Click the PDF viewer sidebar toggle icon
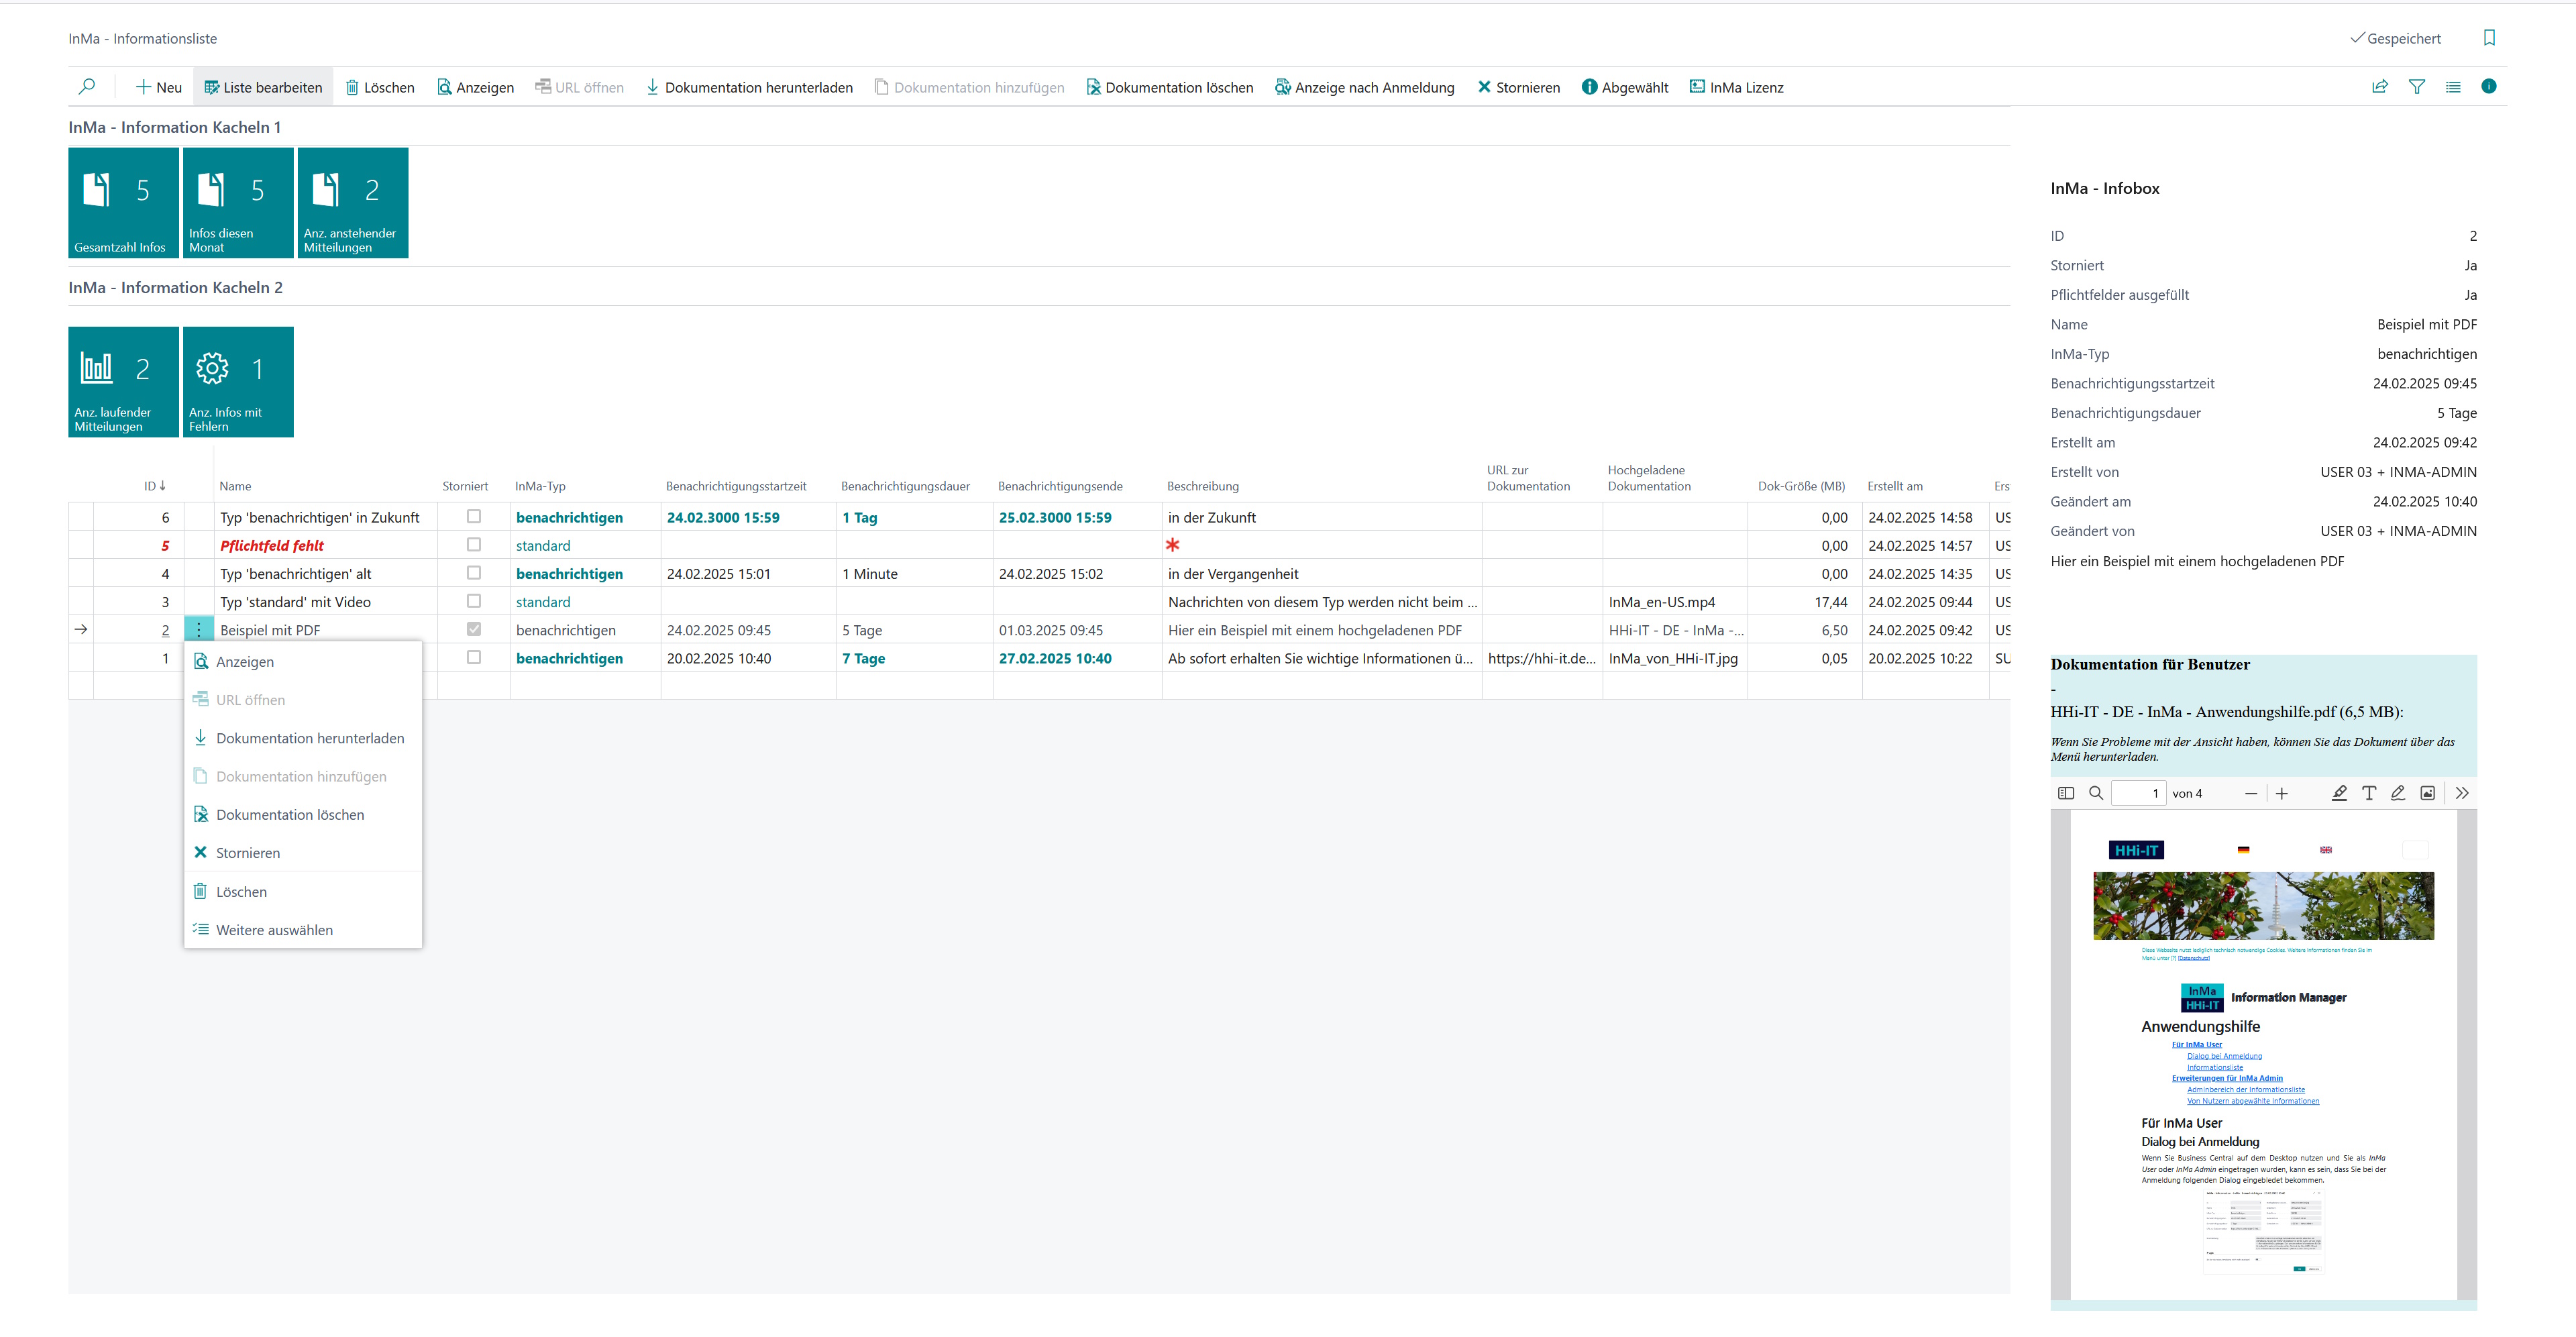This screenshot has height=1337, width=2576. click(2066, 793)
